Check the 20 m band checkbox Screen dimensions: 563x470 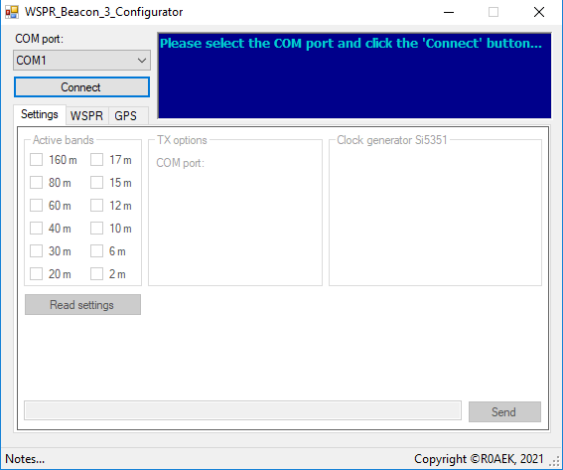click(x=37, y=274)
